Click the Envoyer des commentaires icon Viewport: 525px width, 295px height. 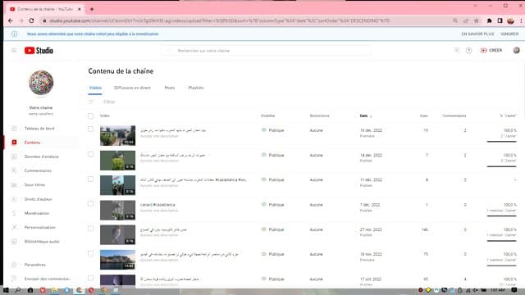[14, 279]
